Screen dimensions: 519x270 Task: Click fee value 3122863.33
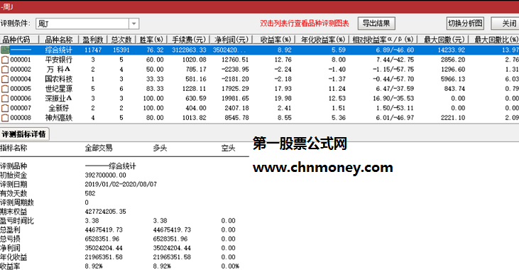coord(189,50)
